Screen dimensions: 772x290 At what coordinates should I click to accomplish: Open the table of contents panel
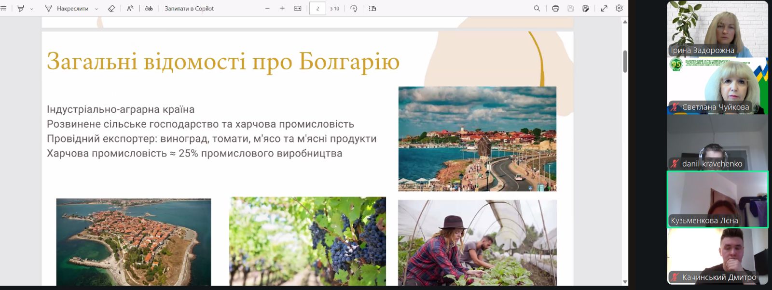tap(3, 8)
